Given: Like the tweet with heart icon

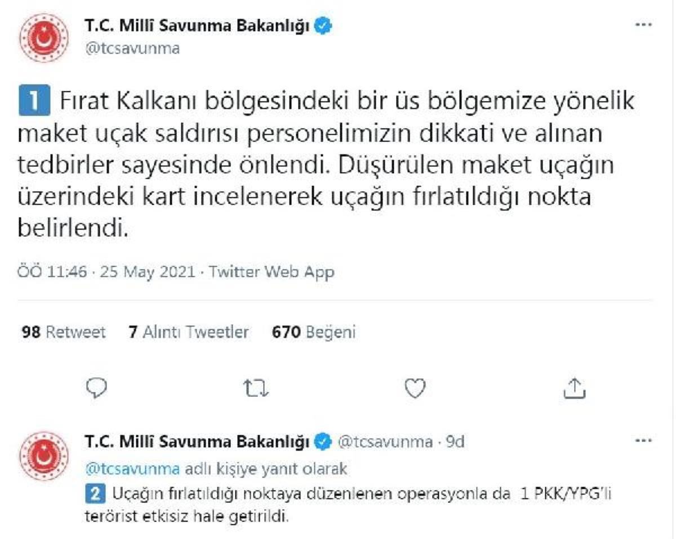Looking at the screenshot, I should (x=416, y=387).
